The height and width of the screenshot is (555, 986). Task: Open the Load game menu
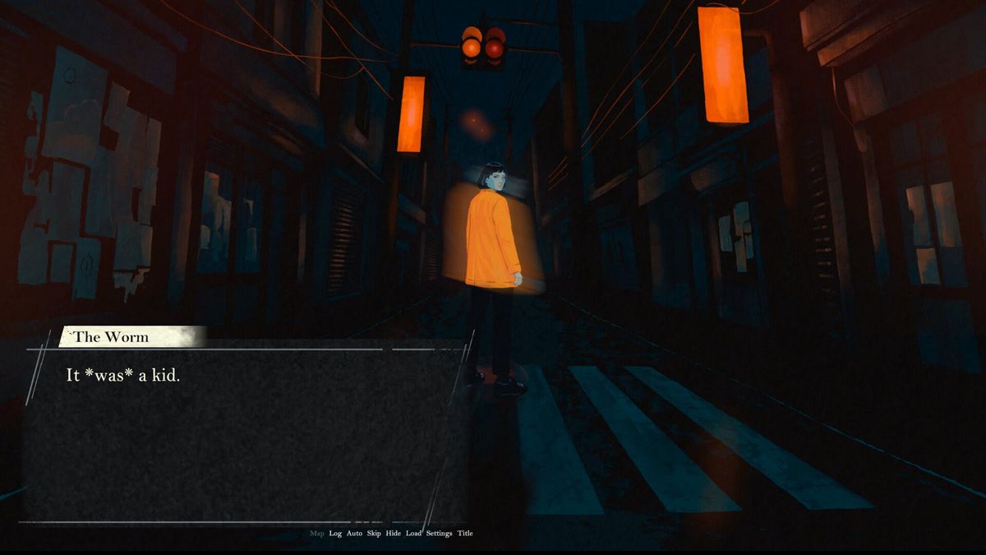point(413,534)
